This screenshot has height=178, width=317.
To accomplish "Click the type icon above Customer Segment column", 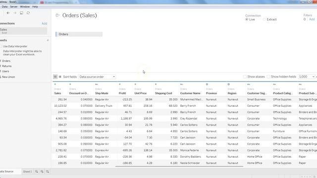I will point(249,85).
